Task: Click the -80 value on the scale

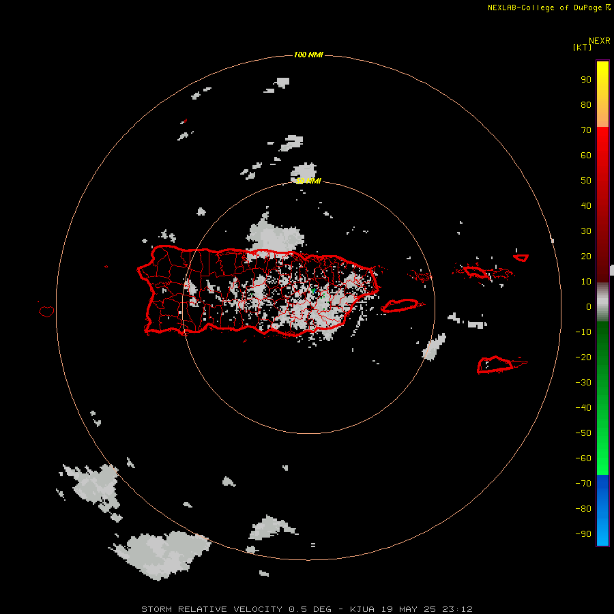Action: pos(583,509)
